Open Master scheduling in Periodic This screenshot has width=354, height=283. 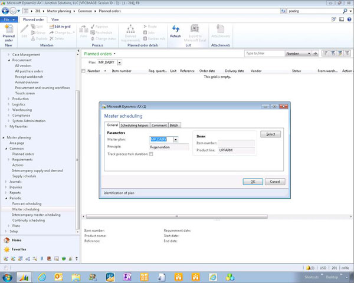tap(26, 209)
